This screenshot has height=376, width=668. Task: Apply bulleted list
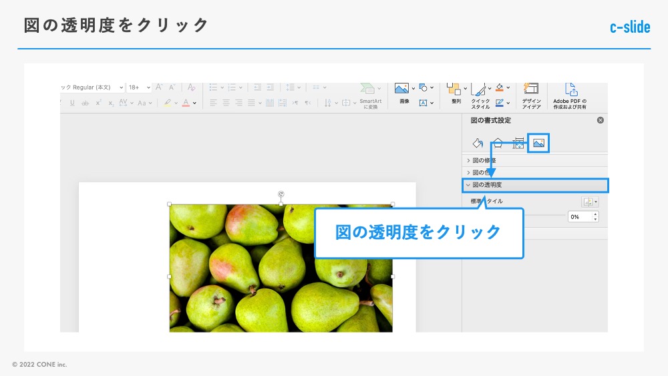click(x=214, y=87)
